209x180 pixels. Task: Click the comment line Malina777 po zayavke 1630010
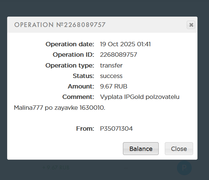pos(59,108)
